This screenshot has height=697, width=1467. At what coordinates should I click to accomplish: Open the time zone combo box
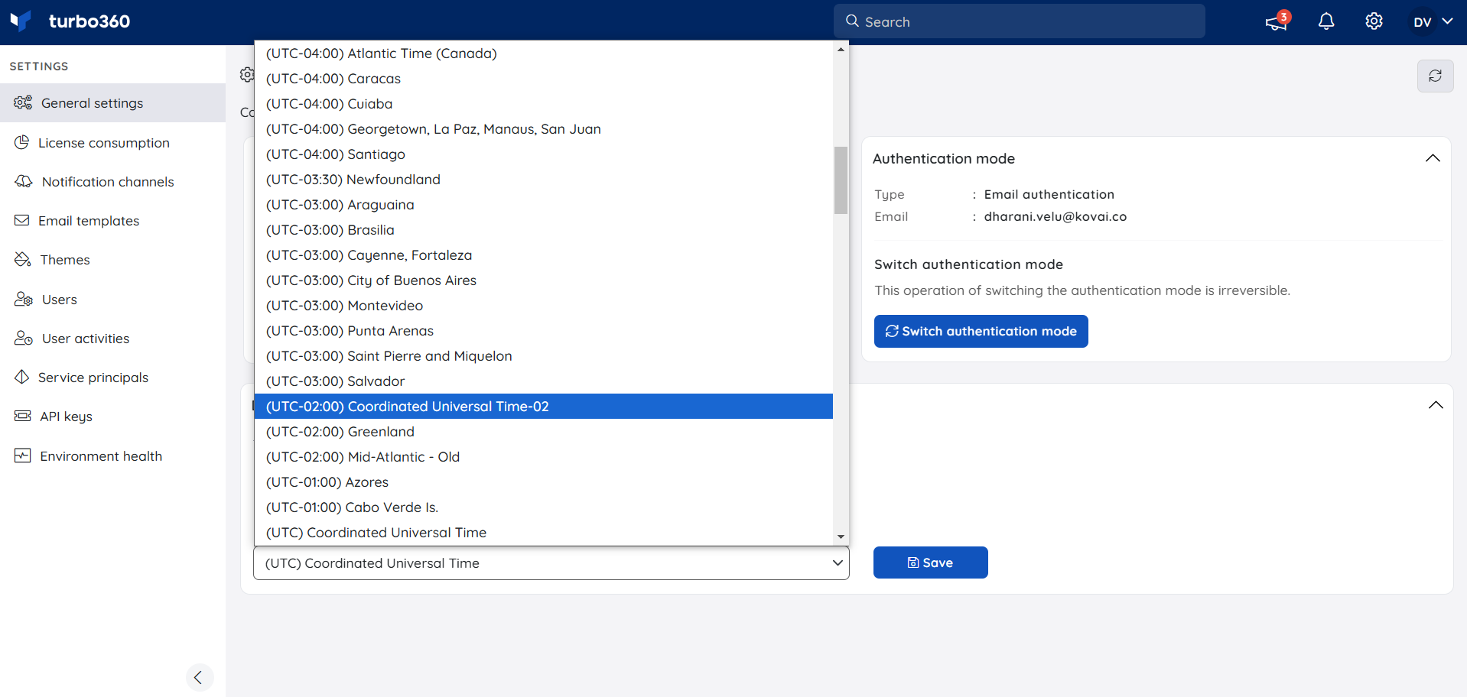(x=551, y=563)
